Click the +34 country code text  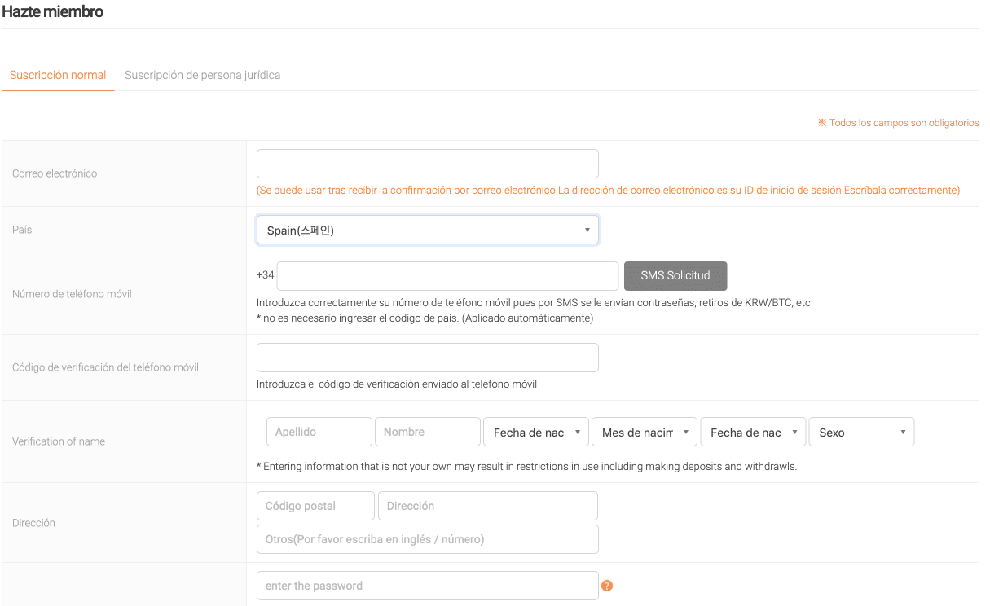[266, 275]
